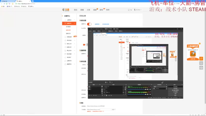The image size is (206, 116).
Task: Click the home icon on the right floating sidebar
Action: tap(201, 63)
